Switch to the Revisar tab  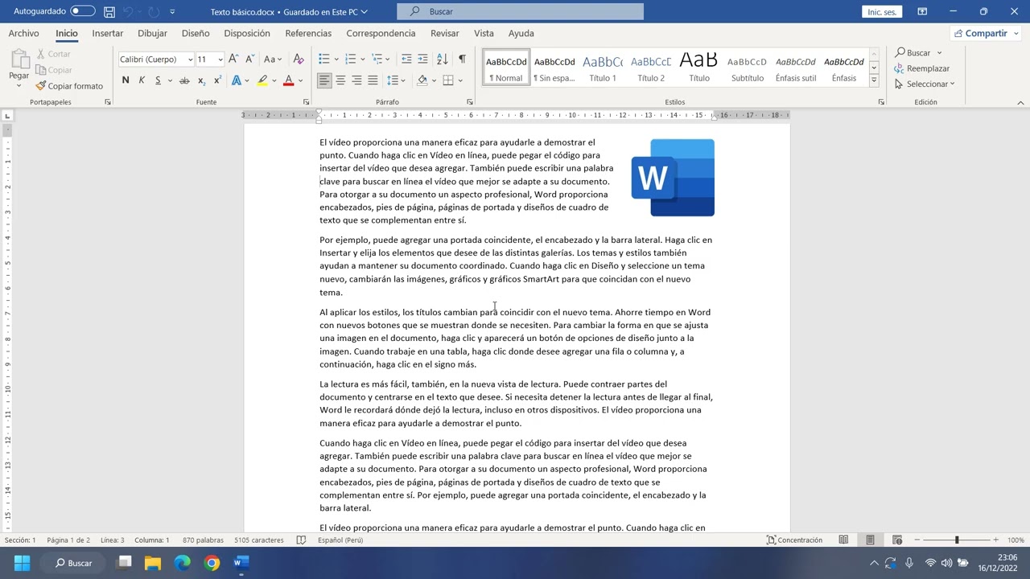click(x=445, y=34)
